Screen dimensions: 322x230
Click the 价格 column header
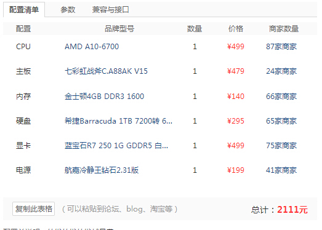(x=236, y=28)
